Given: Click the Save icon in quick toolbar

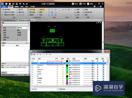Looking at the screenshot, I should (13, 4).
